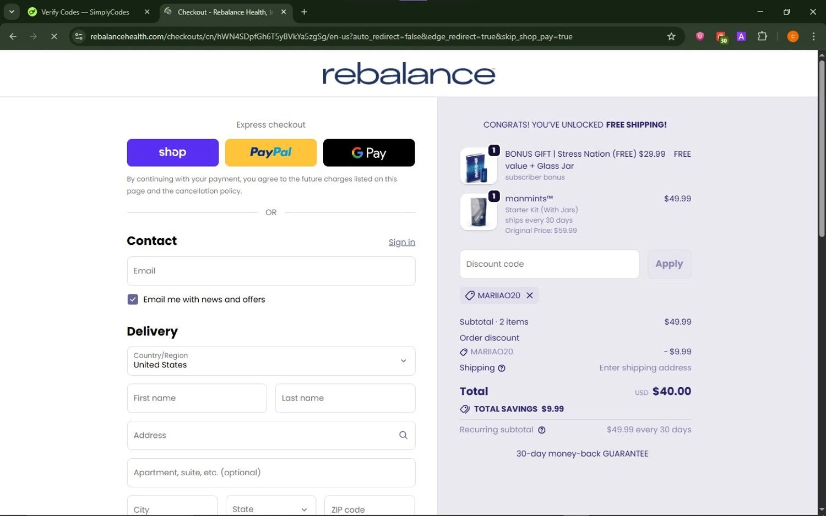Screen dimensions: 826x516
Task: Click the Recurring subtotal info icon
Action: point(542,430)
